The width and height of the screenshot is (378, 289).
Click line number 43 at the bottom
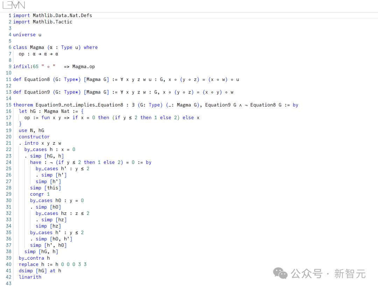[x=8, y=283]
